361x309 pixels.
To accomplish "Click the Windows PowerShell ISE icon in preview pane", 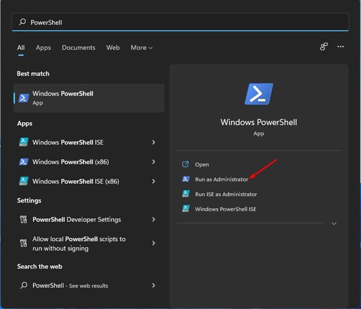I will tap(186, 209).
